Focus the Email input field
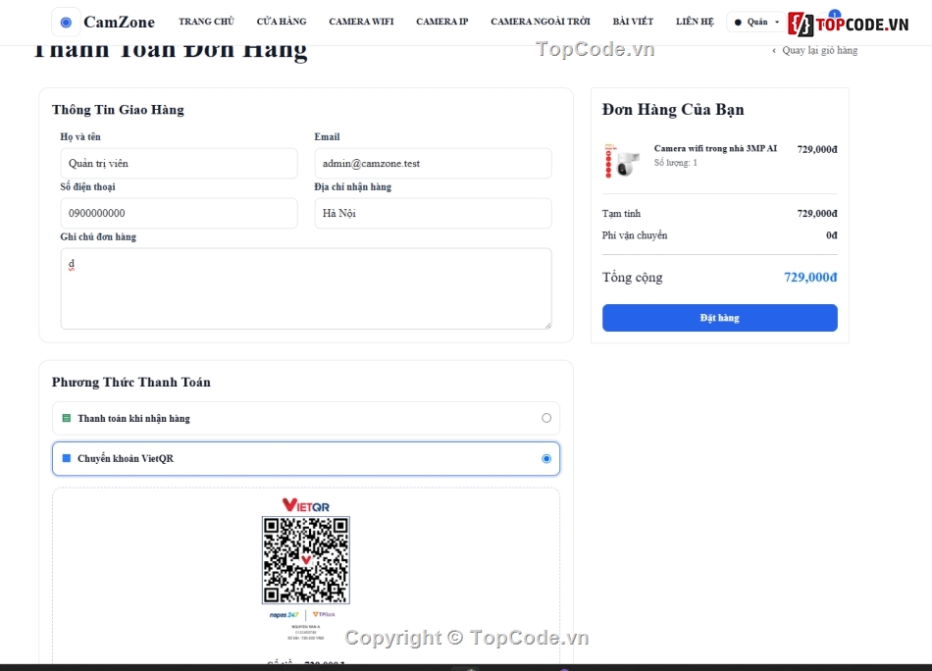 click(x=433, y=164)
